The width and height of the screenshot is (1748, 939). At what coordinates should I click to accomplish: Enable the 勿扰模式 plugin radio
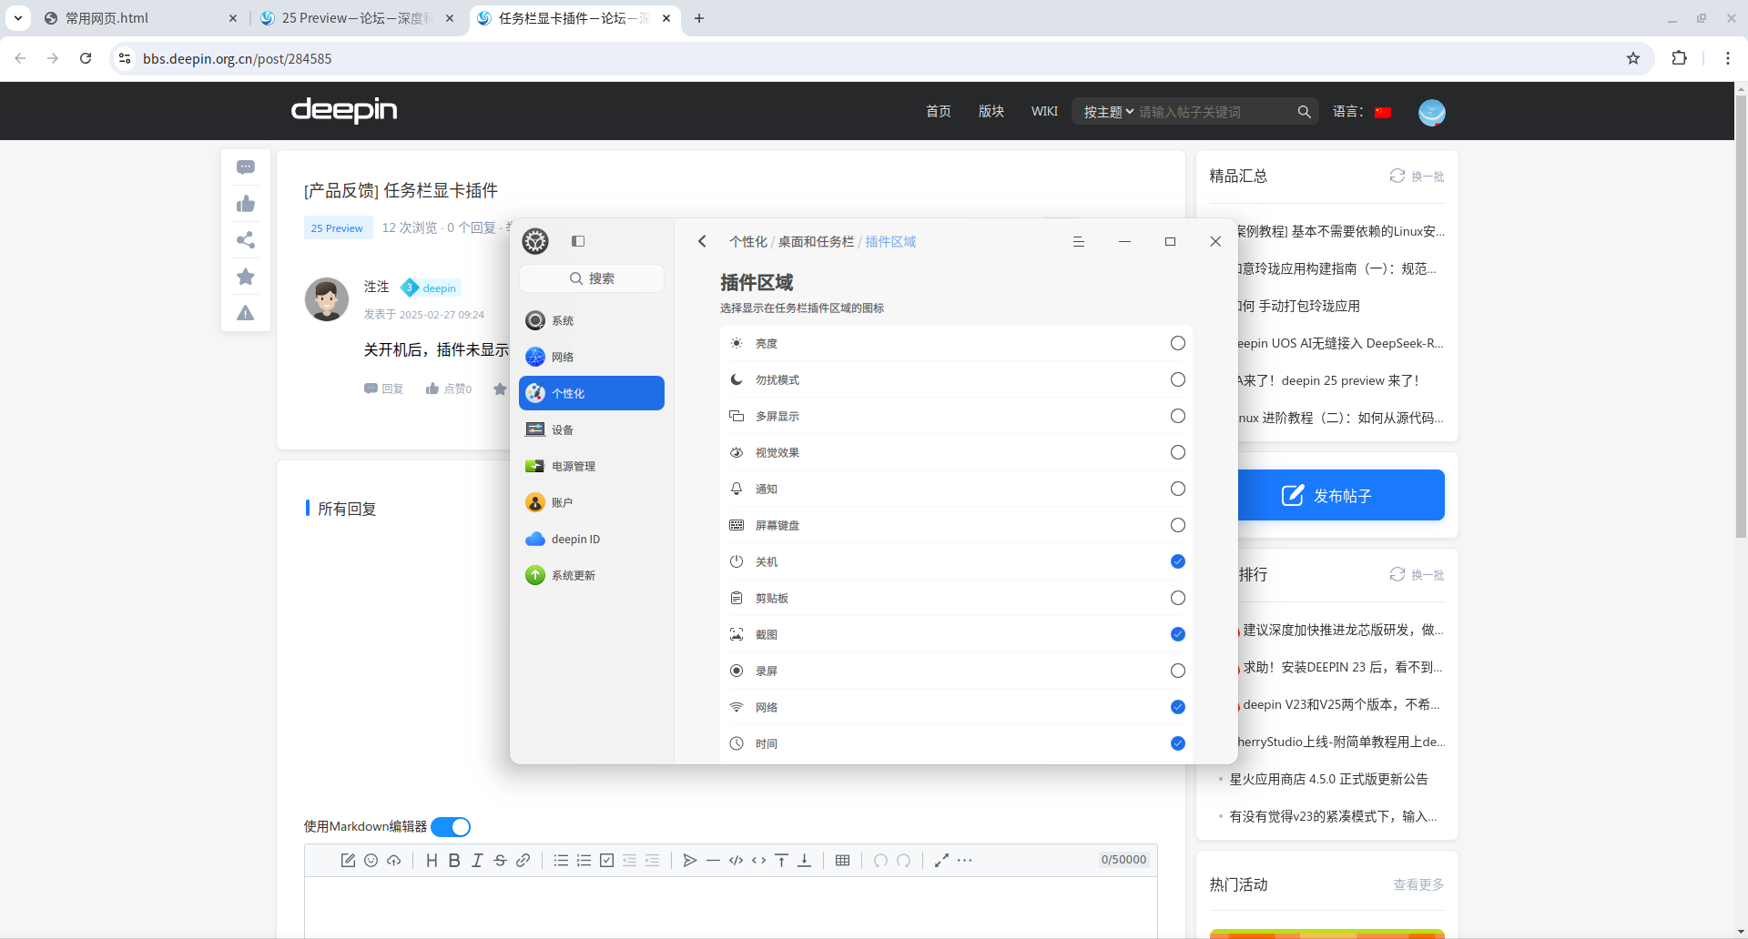point(1178,379)
